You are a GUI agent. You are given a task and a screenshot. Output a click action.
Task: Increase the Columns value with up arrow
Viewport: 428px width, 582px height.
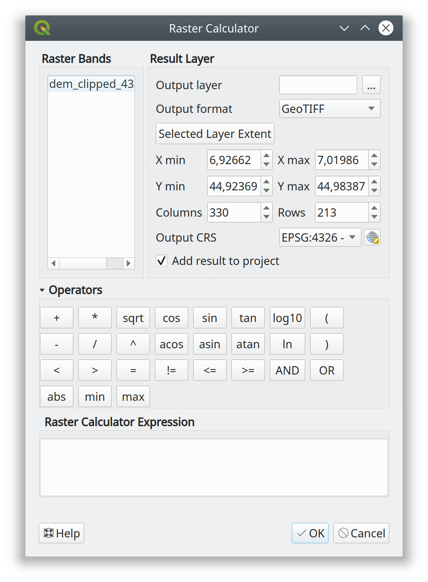point(266,208)
